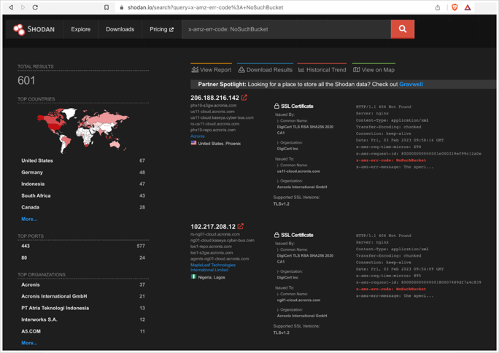Image resolution: width=499 pixels, height=353 pixels.
Task: Open View on Map tab
Action: pyautogui.click(x=374, y=70)
